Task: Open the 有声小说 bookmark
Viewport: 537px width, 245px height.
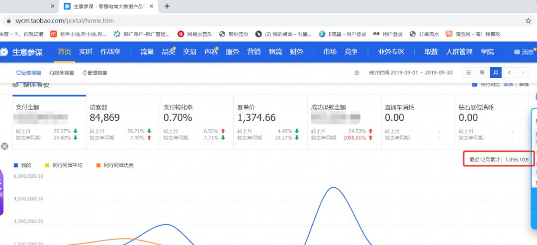Action: coord(78,34)
